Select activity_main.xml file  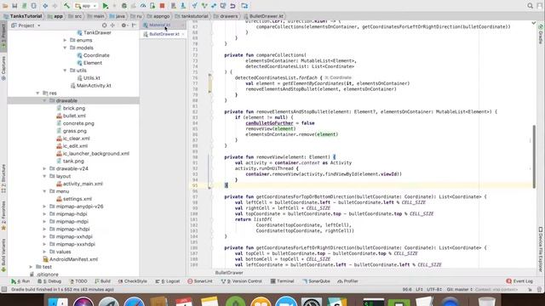click(x=79, y=184)
